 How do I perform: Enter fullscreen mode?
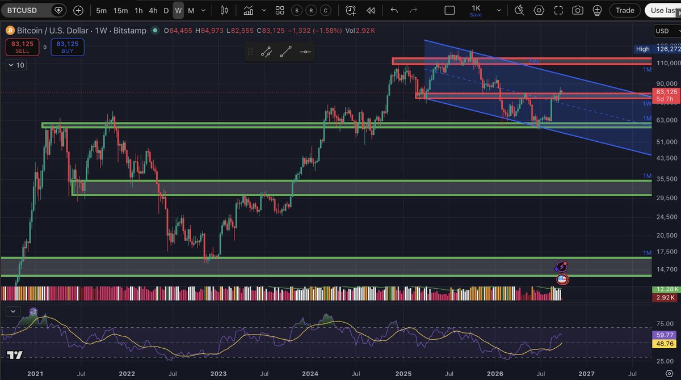click(558, 10)
